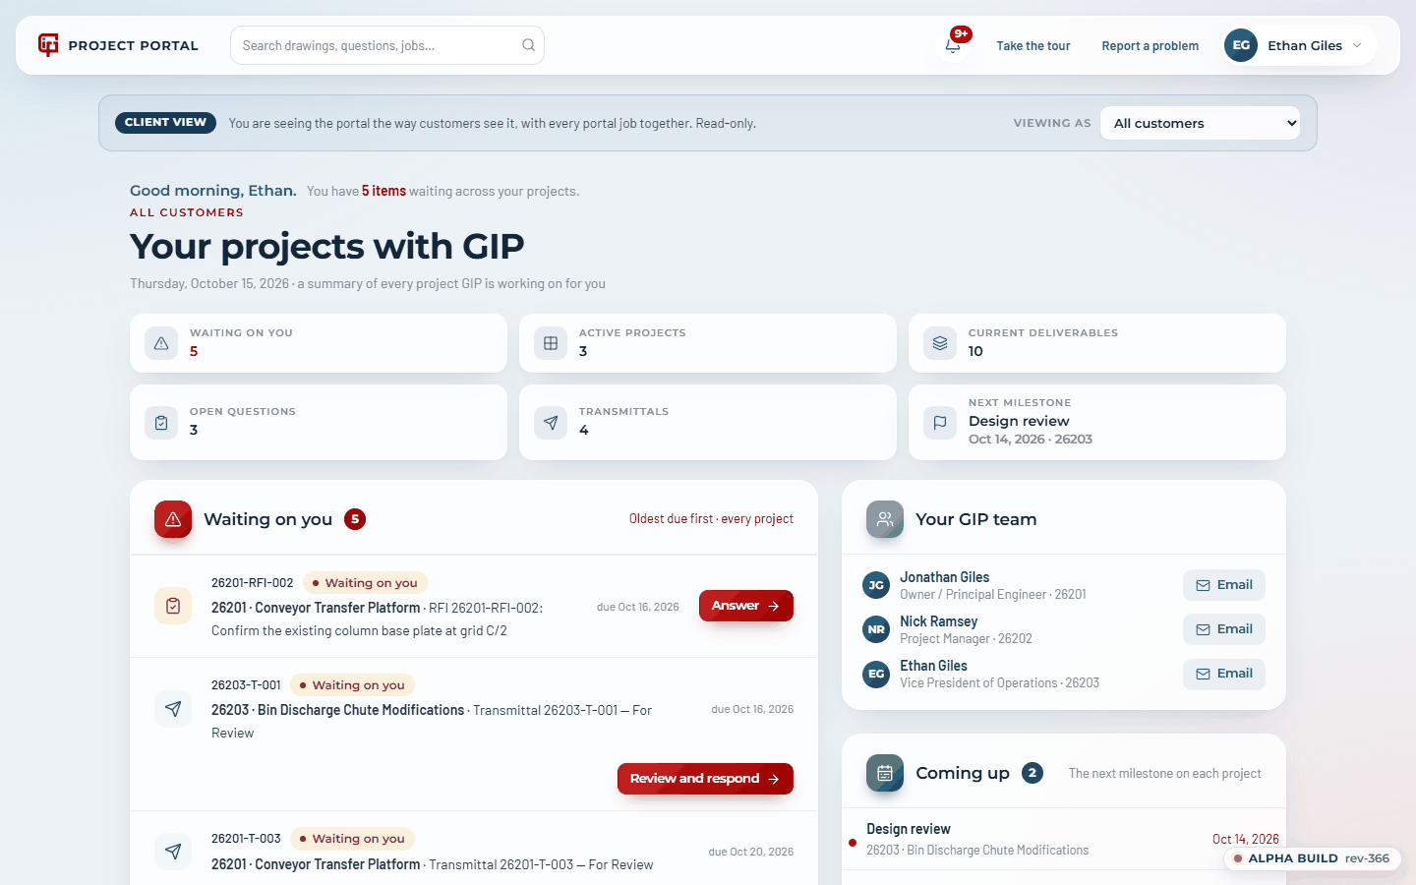The height and width of the screenshot is (885, 1416).
Task: Click the Coming up calendar icon
Action: click(x=885, y=773)
